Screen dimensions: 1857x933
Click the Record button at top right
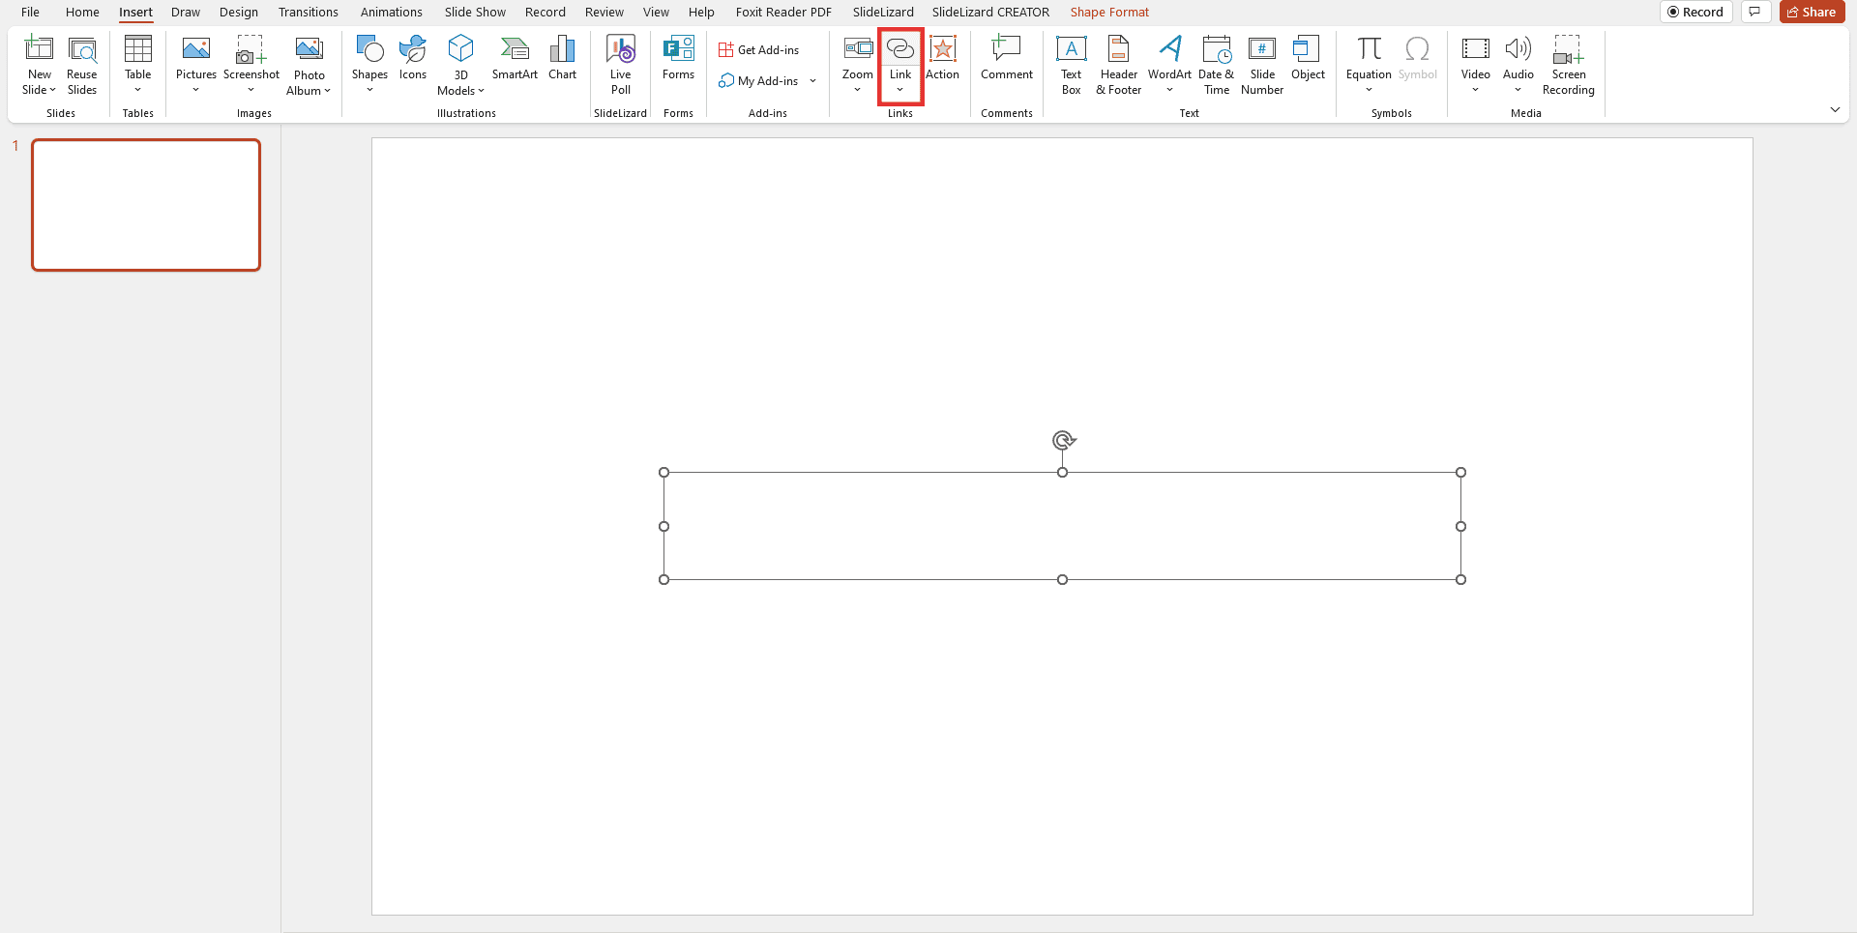pyautogui.click(x=1696, y=12)
